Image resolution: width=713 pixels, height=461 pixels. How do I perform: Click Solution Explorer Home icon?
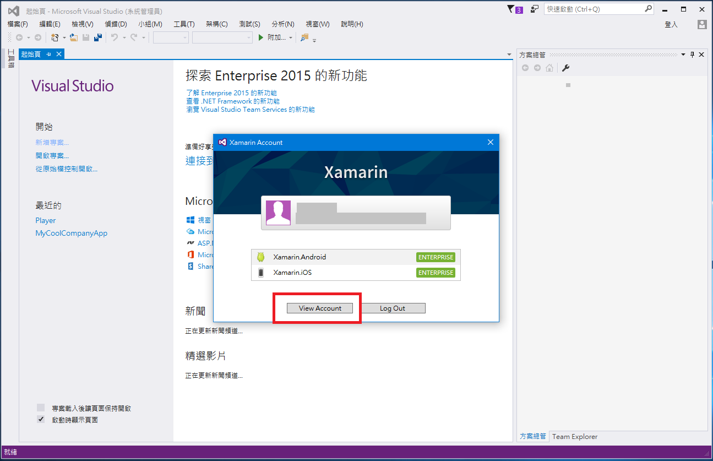549,68
